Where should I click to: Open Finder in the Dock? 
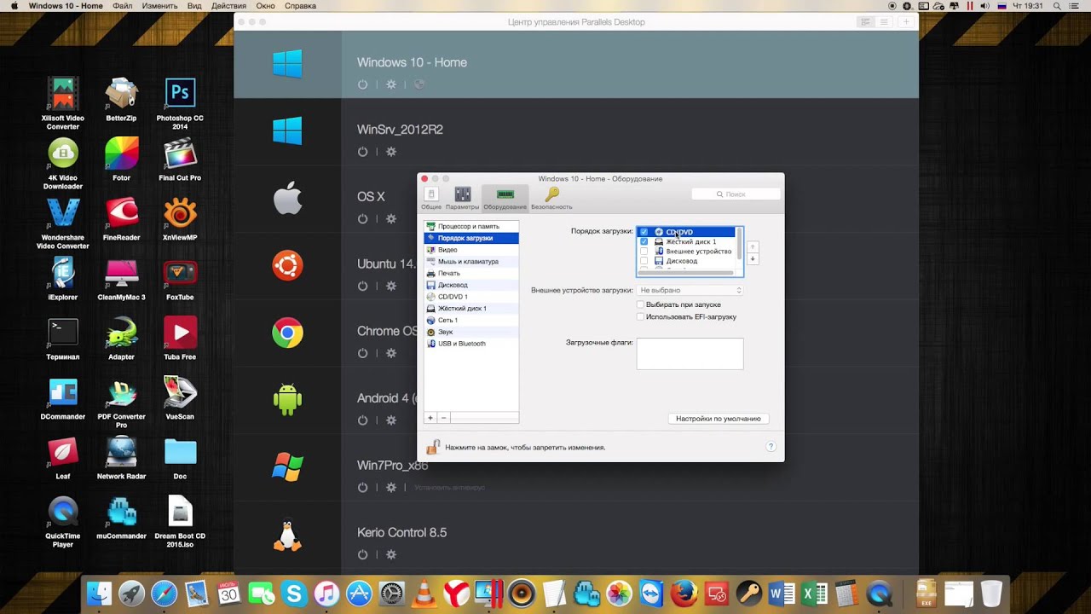(100, 594)
